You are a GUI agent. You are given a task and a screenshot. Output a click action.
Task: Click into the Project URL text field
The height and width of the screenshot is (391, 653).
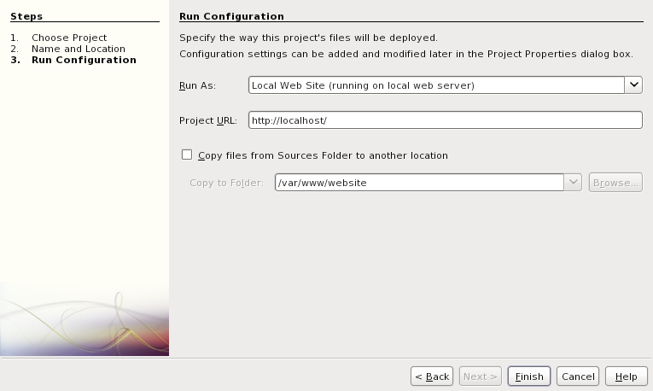point(444,120)
